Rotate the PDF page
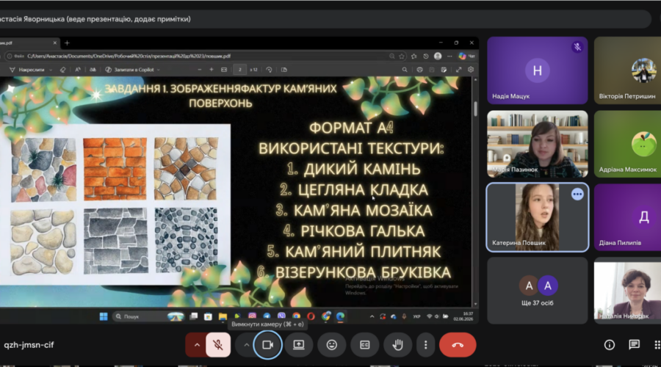 coord(269,70)
